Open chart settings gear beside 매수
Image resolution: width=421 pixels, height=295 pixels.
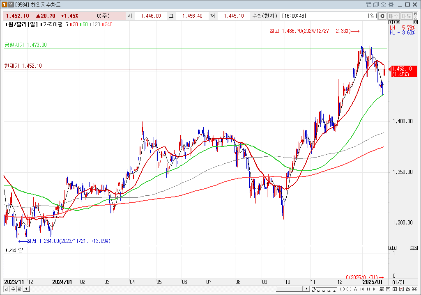pos(382,16)
